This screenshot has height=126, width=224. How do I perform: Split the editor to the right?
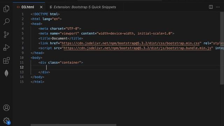tap(211, 7)
